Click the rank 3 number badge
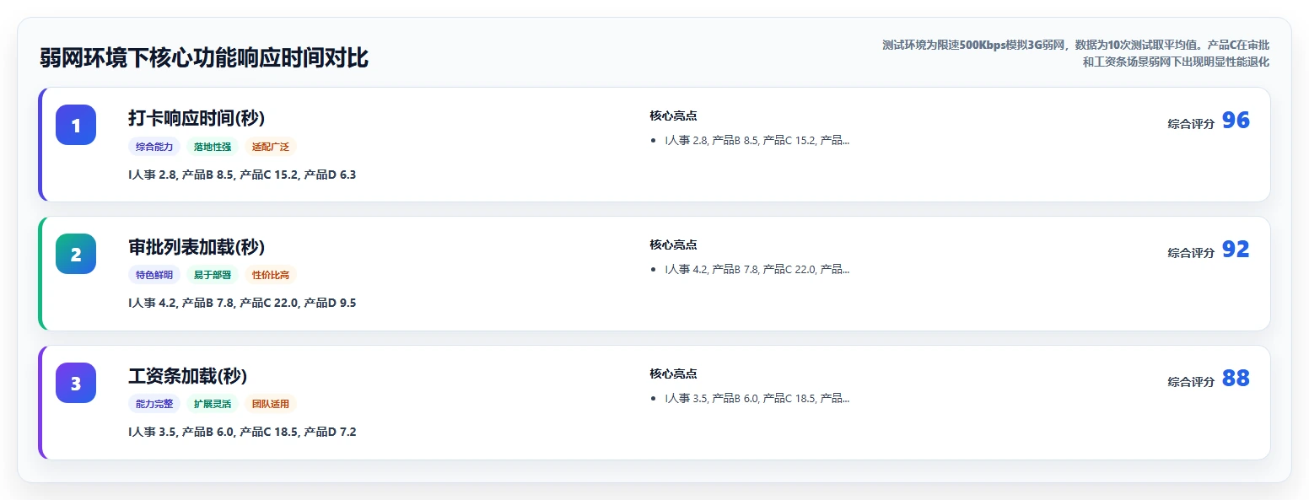 click(x=76, y=383)
